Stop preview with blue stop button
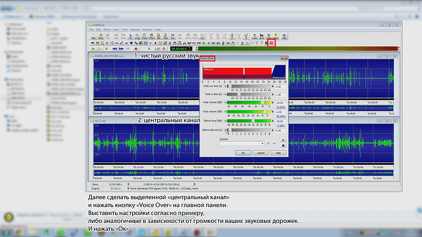This screenshot has height=237, width=422. pos(283,145)
